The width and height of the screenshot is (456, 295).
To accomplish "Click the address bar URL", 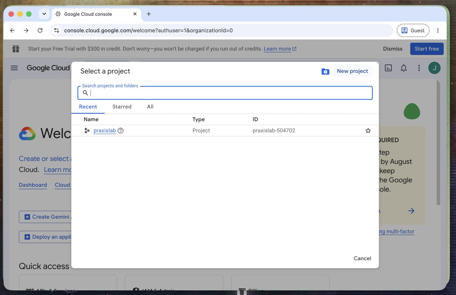I will click(x=148, y=30).
